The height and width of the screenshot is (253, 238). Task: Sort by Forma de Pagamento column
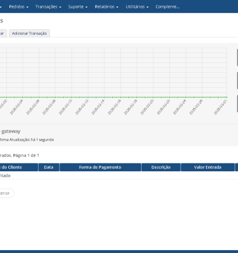tap(100, 167)
